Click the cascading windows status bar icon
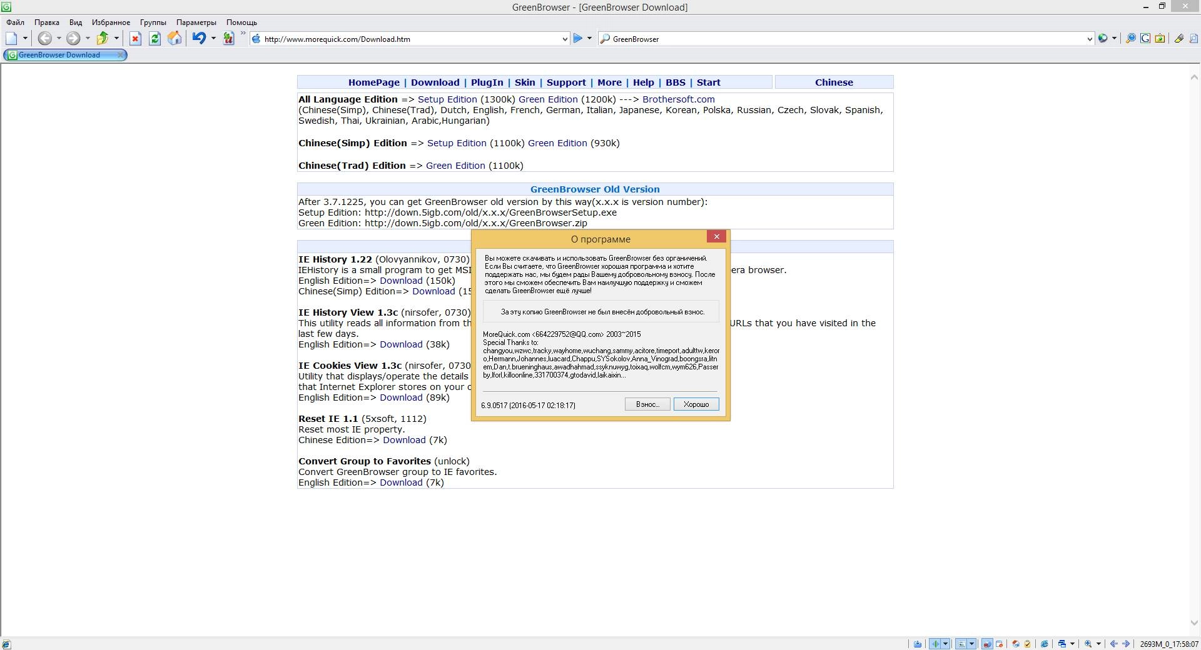Viewport: 1201px width, 650px height. 1062,644
